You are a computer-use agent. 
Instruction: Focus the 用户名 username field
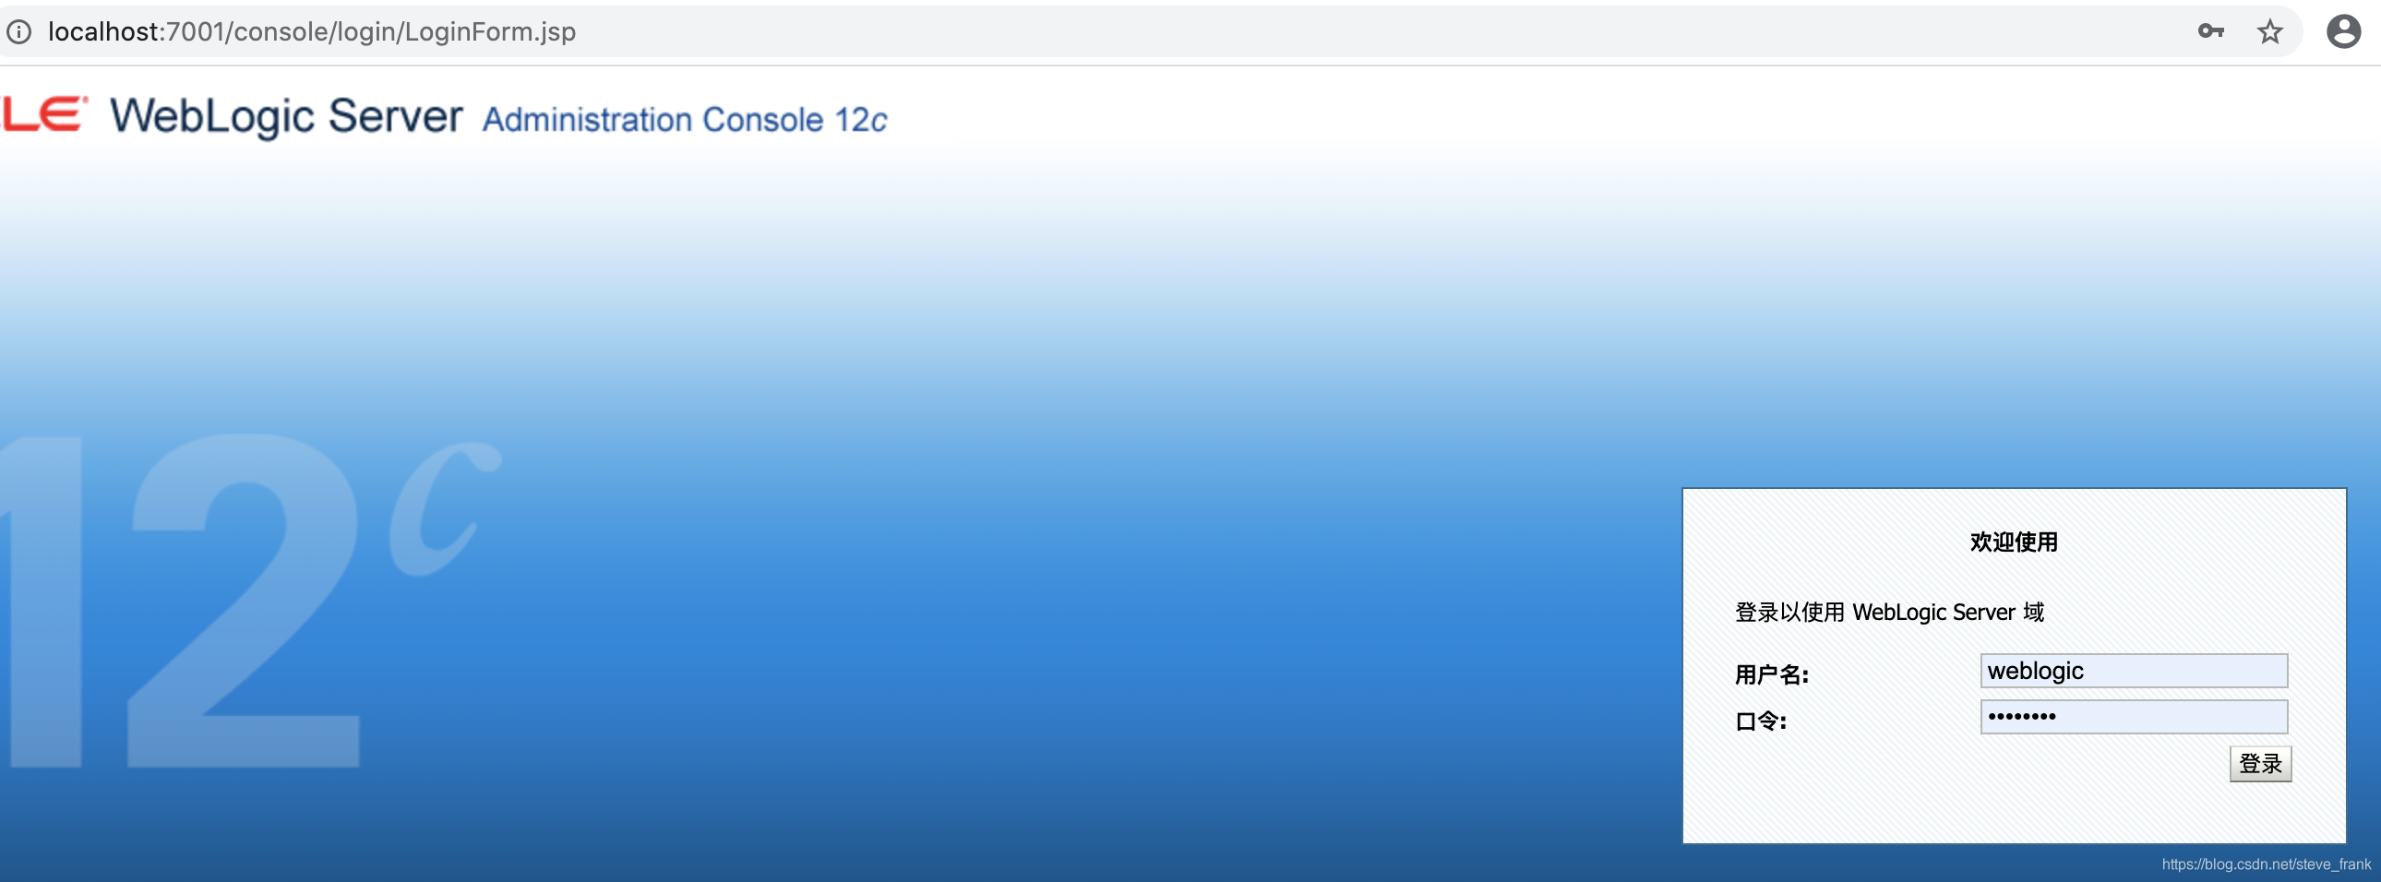coord(2134,671)
